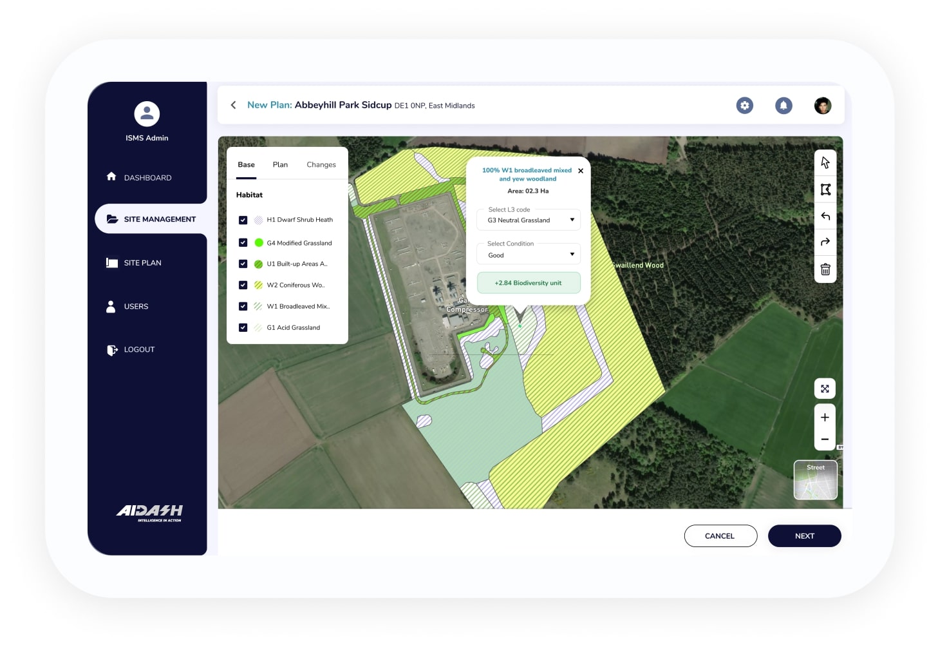The width and height of the screenshot is (938, 647).
Task: Switch to the Base tab
Action: 246,165
